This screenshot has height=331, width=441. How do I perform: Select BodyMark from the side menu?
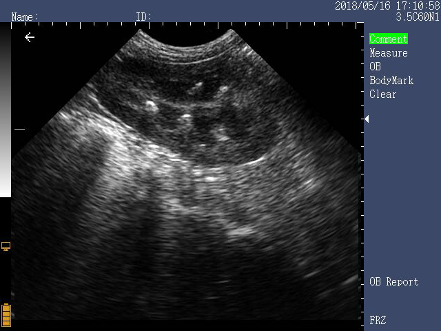coord(391,81)
